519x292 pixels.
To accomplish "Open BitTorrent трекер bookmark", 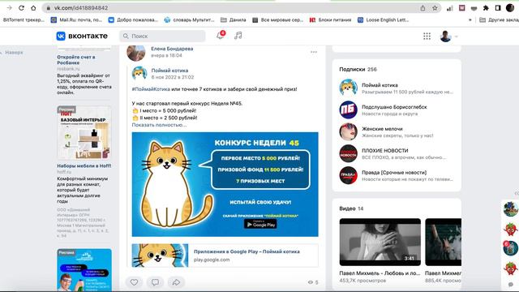I will [x=23, y=19].
